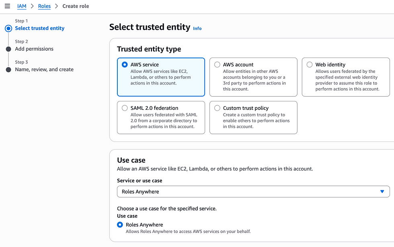Click Info link next to heading
This screenshot has width=394, height=247.
pyautogui.click(x=197, y=29)
